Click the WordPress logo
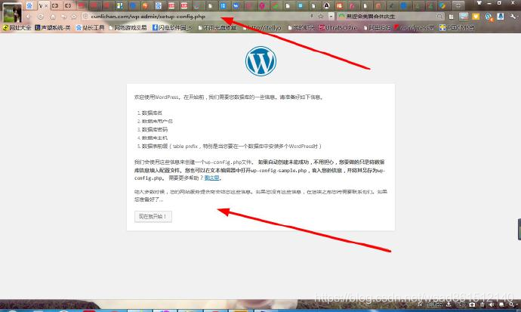 (260, 61)
